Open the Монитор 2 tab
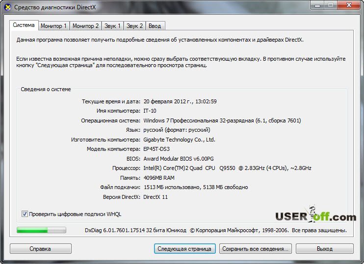The image size is (364, 264). point(85,26)
